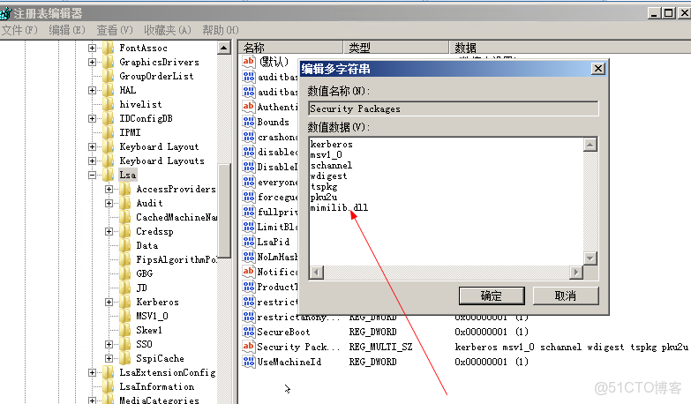This screenshot has width=691, height=404.
Task: Click the tree pane vertical scrollbar thumb
Action: pyautogui.click(x=224, y=211)
